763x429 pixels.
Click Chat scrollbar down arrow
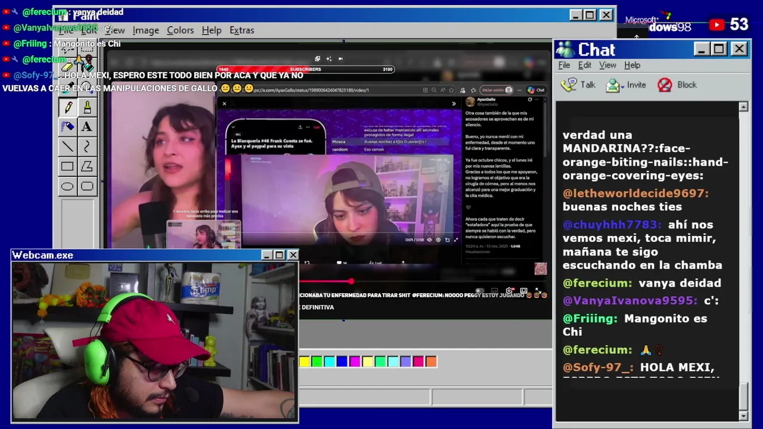(743, 416)
